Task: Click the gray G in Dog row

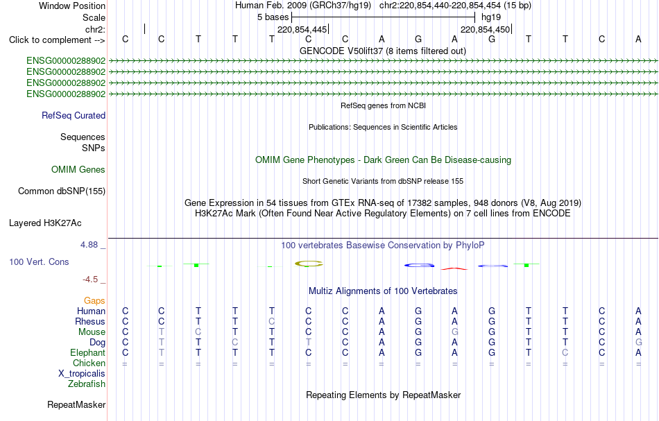Action: [639, 343]
